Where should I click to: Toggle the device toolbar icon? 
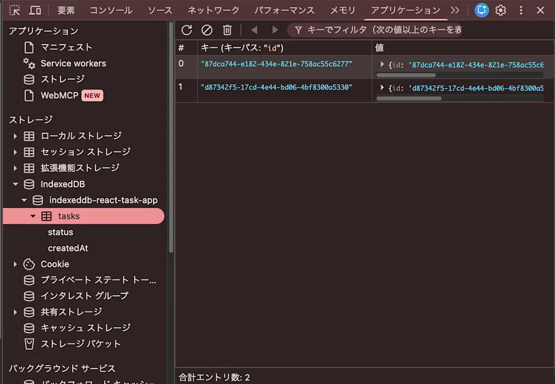(x=35, y=10)
